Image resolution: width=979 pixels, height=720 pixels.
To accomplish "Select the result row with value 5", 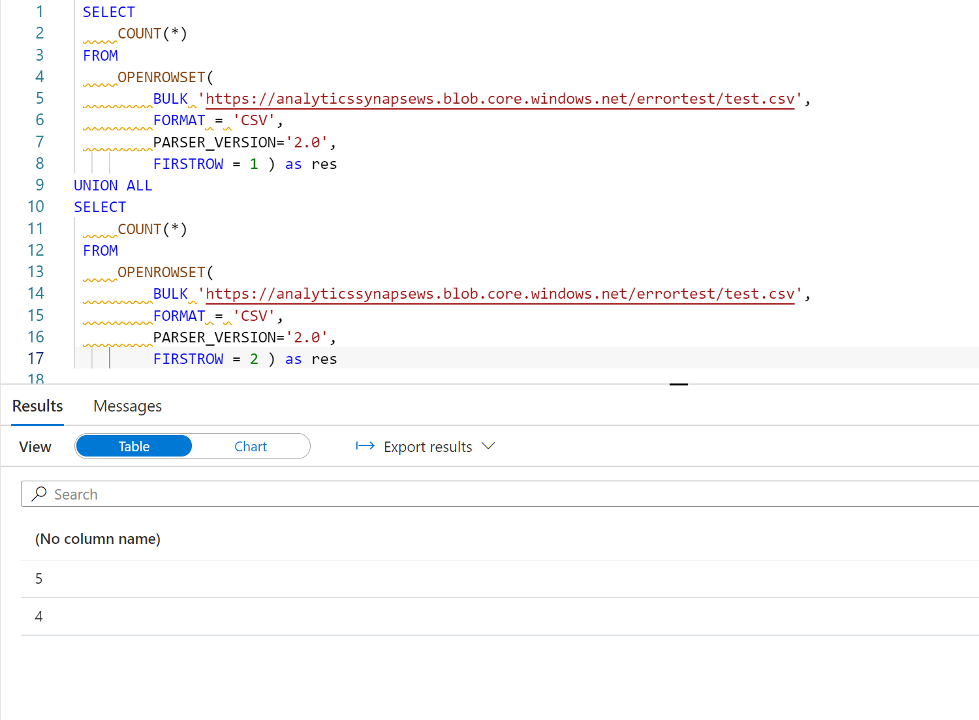I will pyautogui.click(x=500, y=579).
